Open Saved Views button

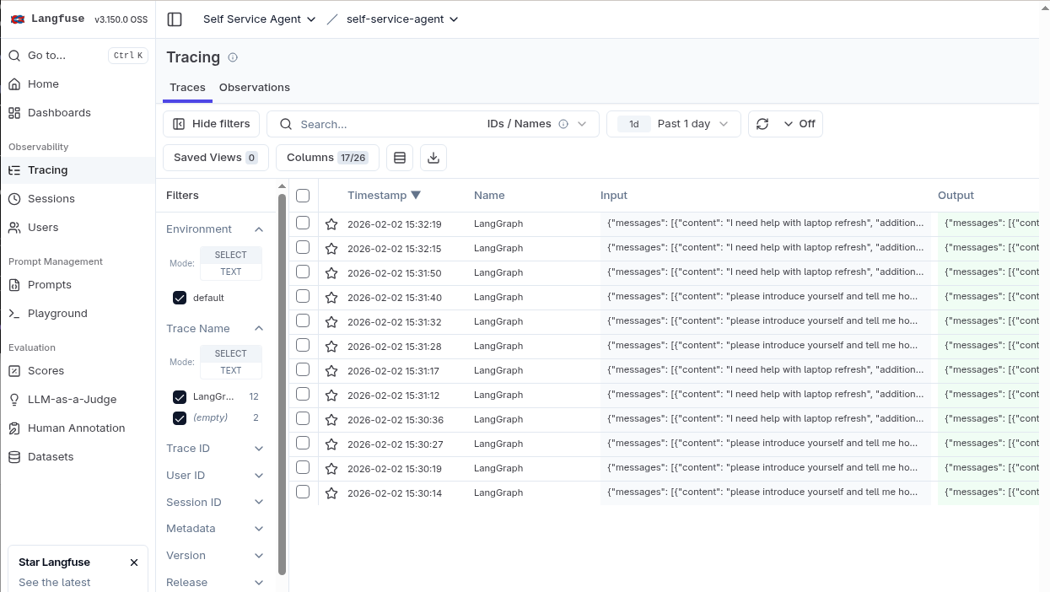click(x=216, y=158)
